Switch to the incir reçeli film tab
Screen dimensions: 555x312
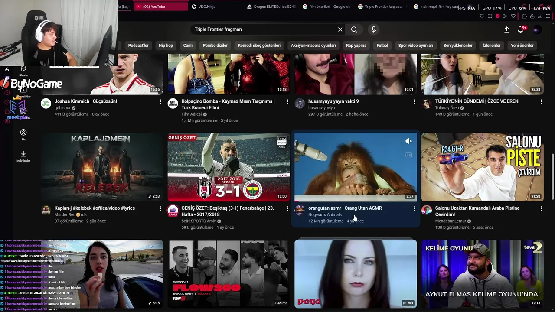pos(436,6)
